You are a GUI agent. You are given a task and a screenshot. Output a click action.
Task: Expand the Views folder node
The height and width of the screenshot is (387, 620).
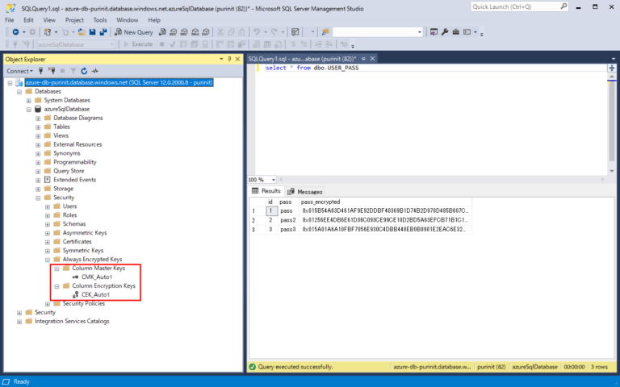click(x=38, y=135)
